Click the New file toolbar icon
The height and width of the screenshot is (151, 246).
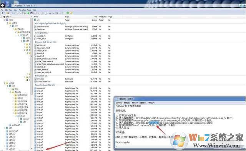click(x=2, y=13)
